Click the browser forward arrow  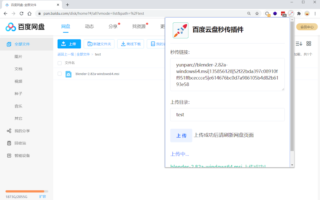click(14, 14)
